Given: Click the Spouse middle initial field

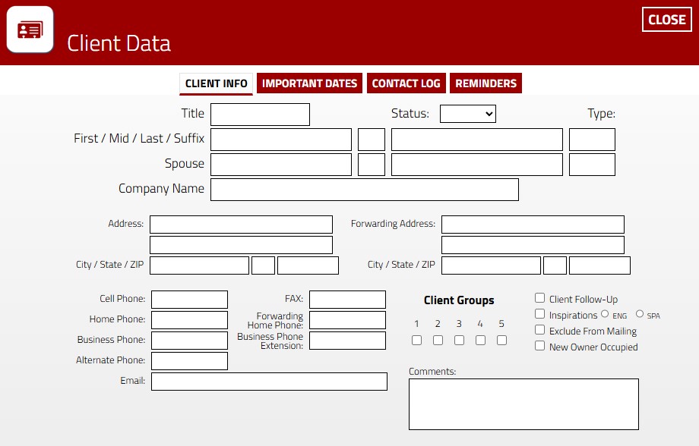Looking at the screenshot, I should 372,165.
